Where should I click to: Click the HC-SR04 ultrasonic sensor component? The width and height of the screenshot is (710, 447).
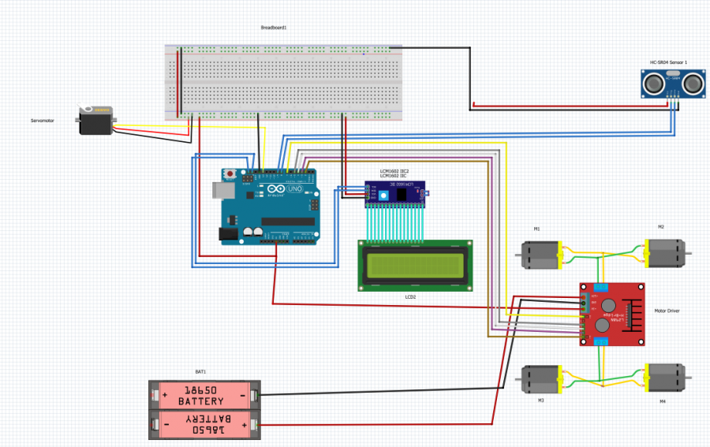(671, 83)
